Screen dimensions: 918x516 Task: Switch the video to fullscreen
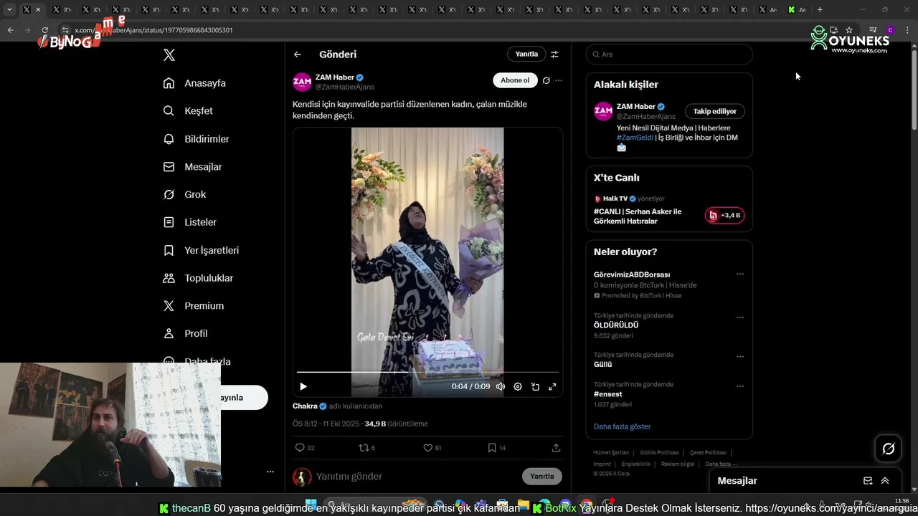click(552, 386)
